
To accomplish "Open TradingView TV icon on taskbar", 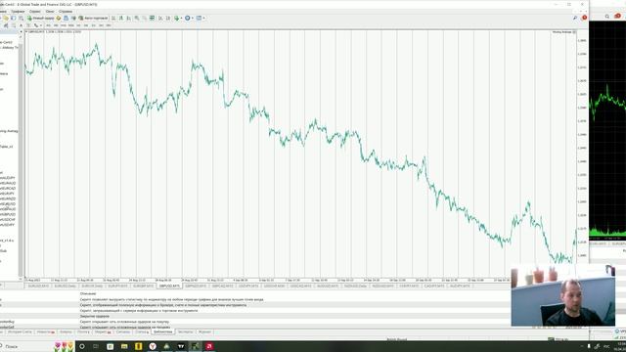I will (181, 346).
